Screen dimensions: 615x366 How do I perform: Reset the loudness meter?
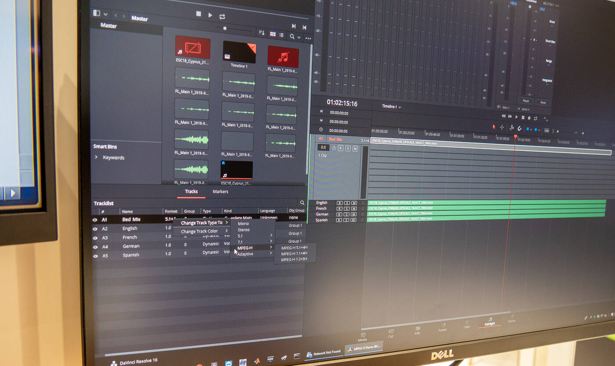click(543, 102)
